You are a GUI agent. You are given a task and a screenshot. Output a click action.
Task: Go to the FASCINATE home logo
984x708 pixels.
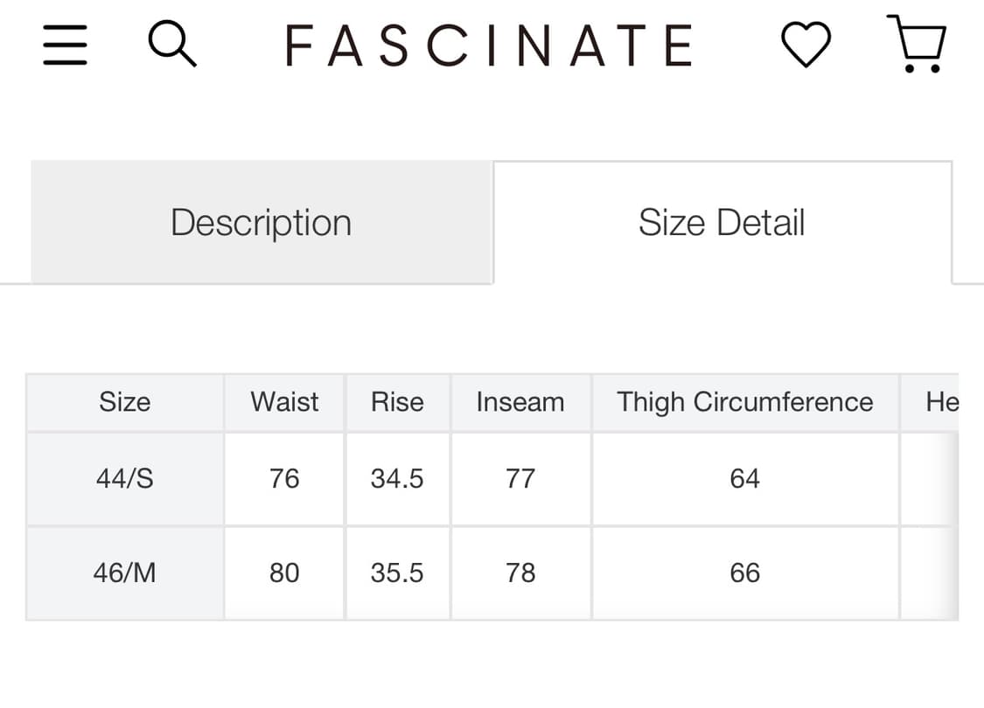490,45
